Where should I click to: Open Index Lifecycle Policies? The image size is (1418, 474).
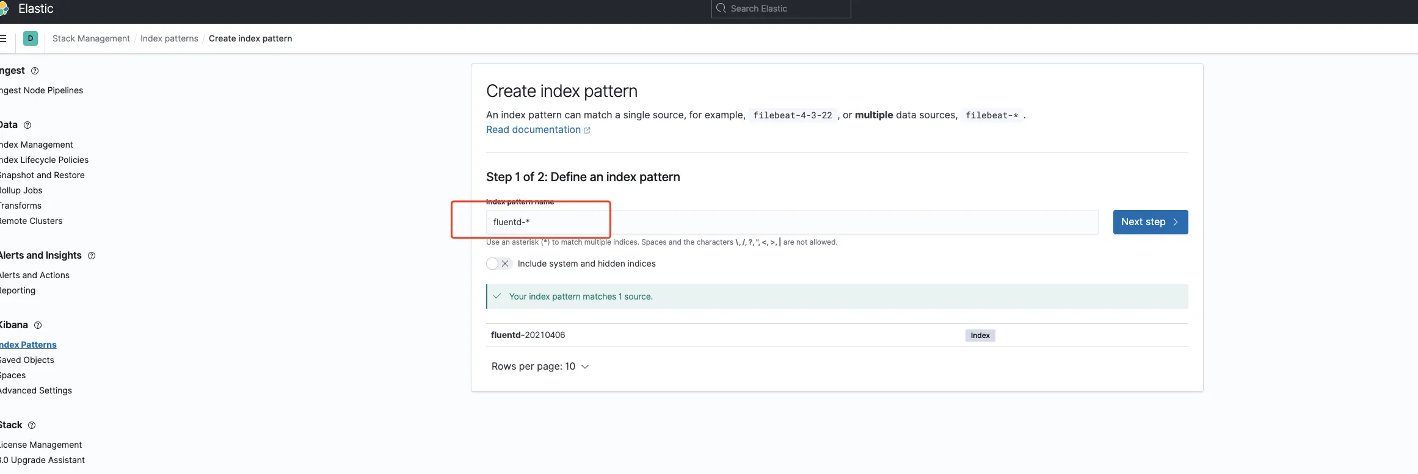click(x=44, y=160)
